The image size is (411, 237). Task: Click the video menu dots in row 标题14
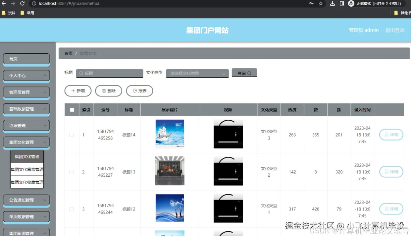[236, 134]
